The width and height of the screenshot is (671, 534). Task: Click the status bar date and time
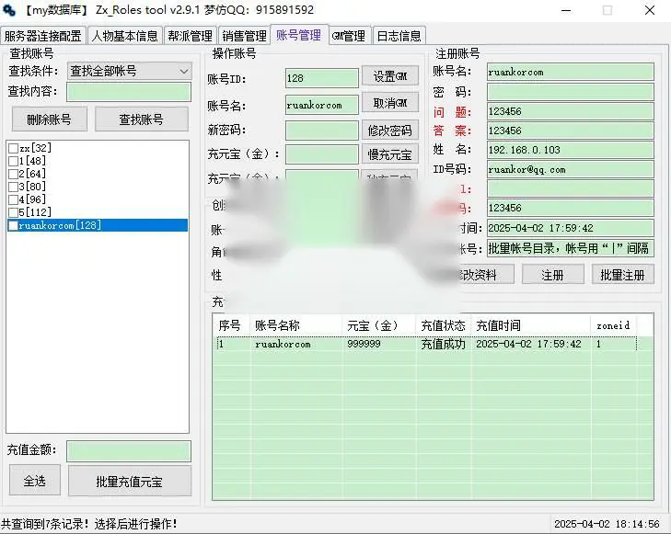[x=607, y=524]
